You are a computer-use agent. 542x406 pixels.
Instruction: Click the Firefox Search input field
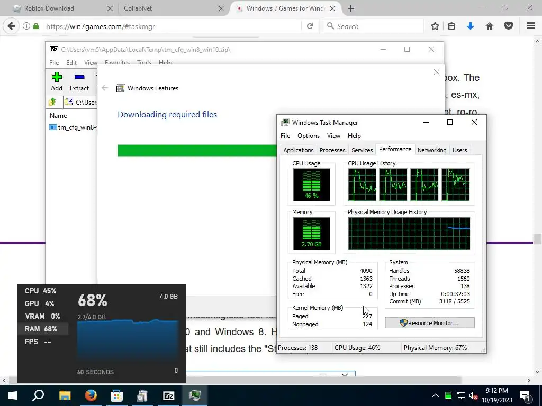pyautogui.click(x=373, y=26)
